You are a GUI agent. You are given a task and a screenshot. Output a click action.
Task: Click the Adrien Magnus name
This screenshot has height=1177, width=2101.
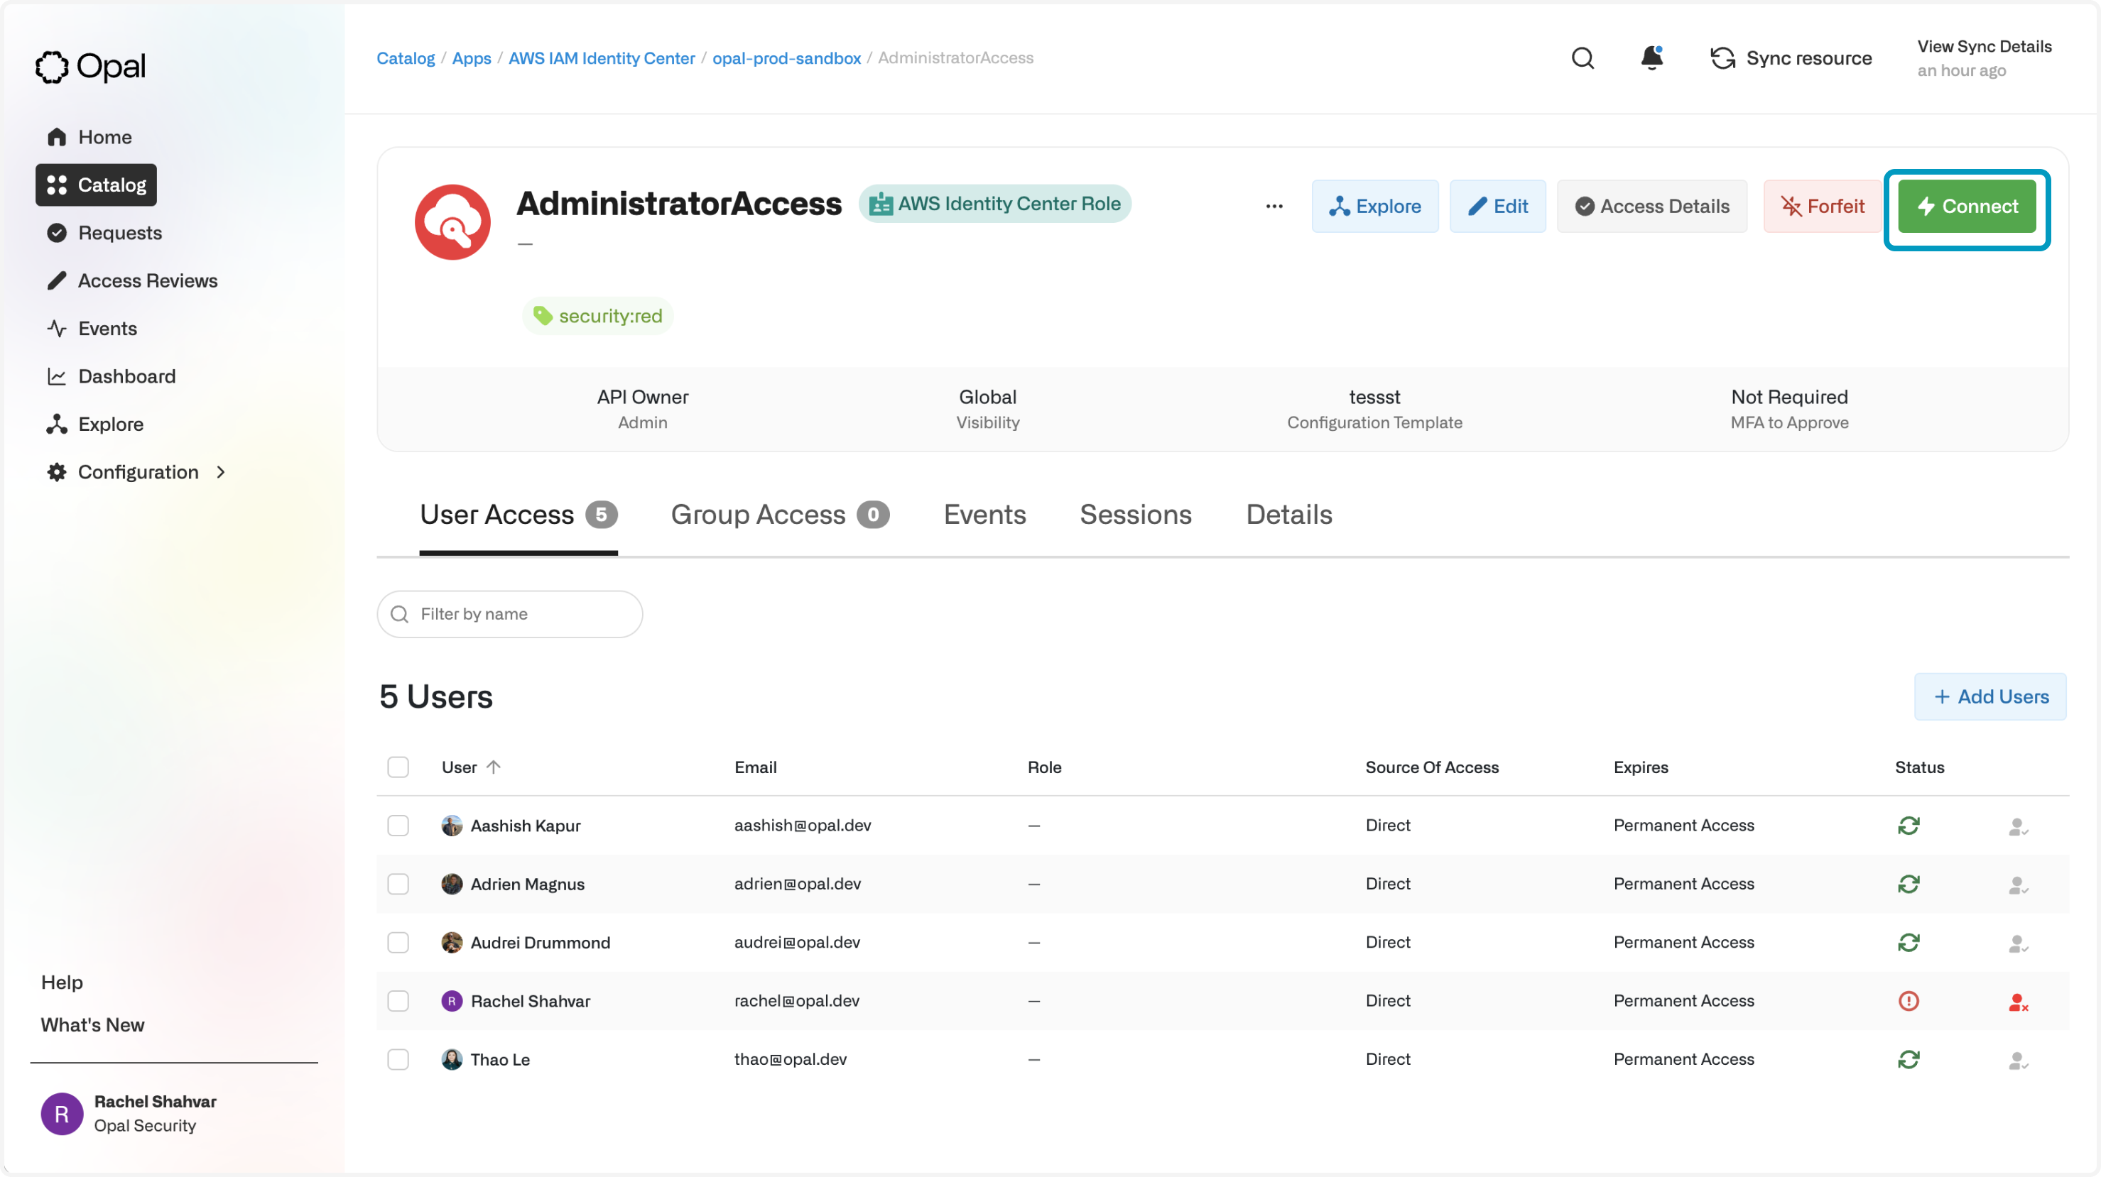coord(527,885)
